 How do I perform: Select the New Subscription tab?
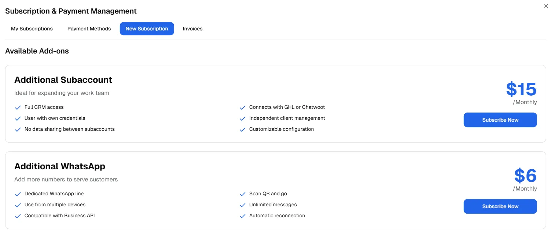(x=147, y=29)
